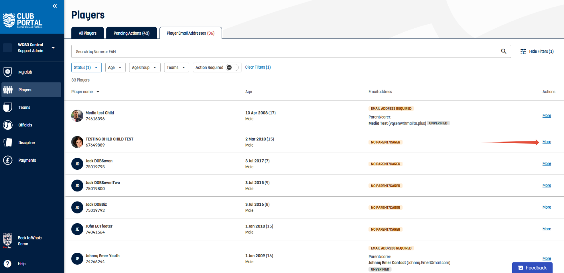Click the Players group icon in sidebar

tap(8, 90)
